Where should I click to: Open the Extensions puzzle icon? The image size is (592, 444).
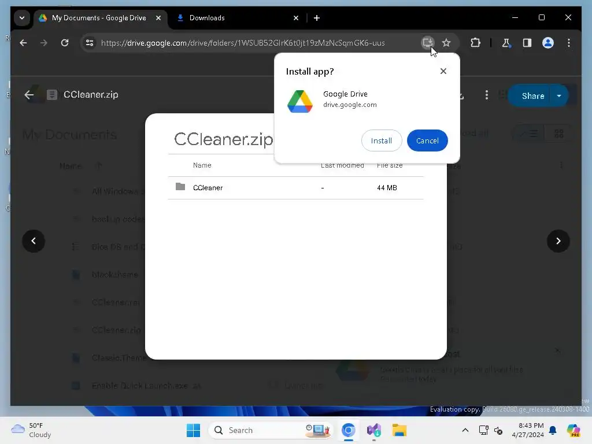tap(475, 43)
